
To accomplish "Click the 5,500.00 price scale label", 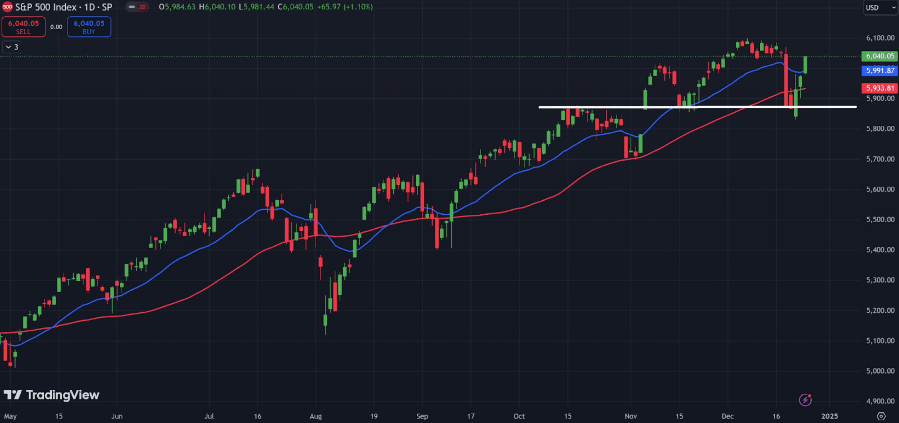I will (880, 219).
